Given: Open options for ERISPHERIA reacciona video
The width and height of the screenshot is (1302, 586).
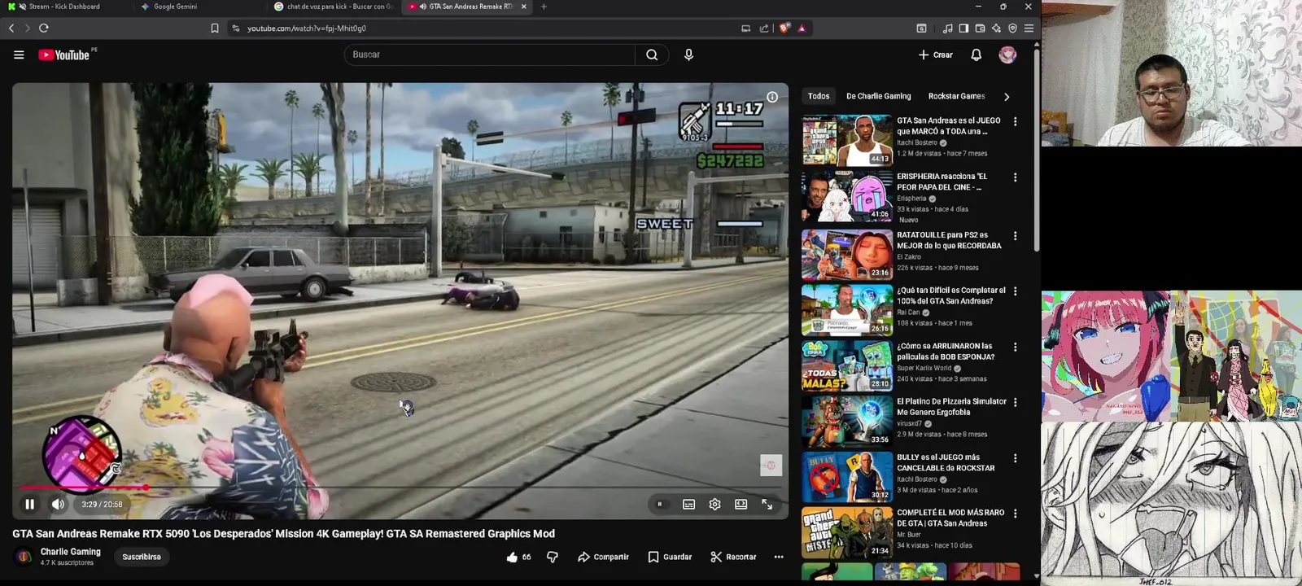Looking at the screenshot, I should click(x=1015, y=177).
